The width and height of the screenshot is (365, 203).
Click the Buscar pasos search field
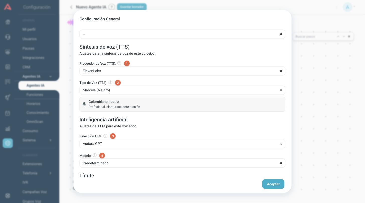[x=314, y=36]
